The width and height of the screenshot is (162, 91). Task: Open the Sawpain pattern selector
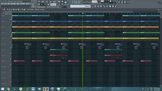(80, 6)
